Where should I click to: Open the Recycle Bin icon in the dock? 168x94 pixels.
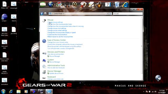pyautogui.click(x=117, y=4)
